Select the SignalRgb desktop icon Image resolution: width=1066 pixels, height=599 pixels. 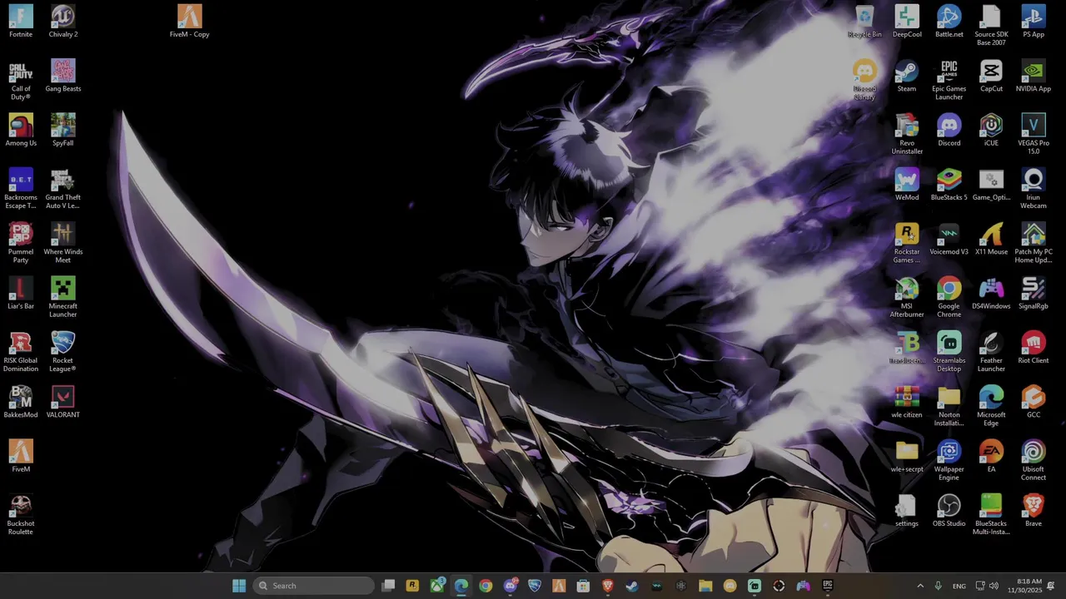(1034, 293)
